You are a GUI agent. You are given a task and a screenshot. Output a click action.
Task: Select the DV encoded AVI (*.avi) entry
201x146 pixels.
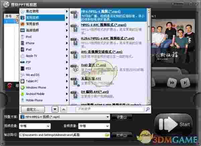coord(108,95)
